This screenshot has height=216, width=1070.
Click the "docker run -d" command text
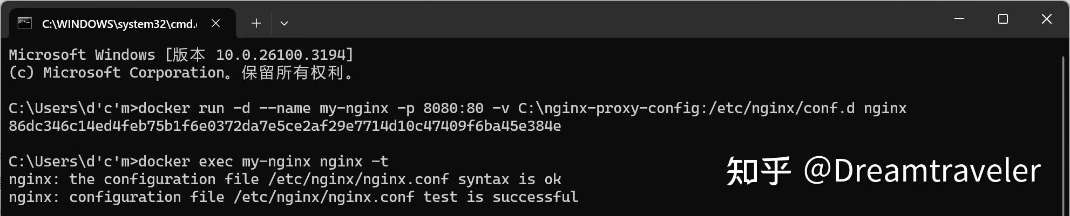click(x=194, y=108)
